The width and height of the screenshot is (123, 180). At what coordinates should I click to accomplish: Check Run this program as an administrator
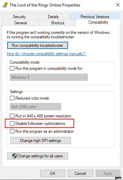coord(12,131)
